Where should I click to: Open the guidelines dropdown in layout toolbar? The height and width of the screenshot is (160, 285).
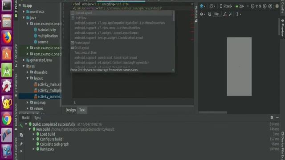coord(238,14)
